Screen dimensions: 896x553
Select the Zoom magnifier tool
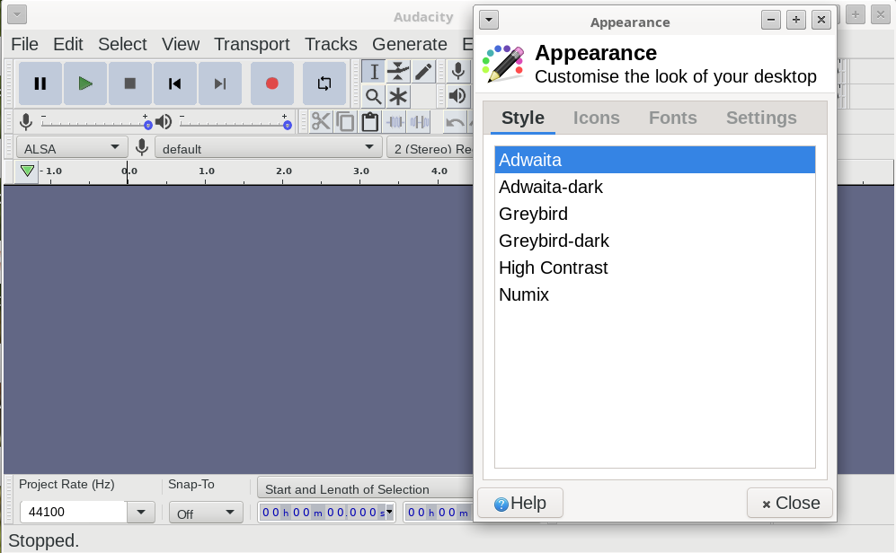tap(374, 96)
